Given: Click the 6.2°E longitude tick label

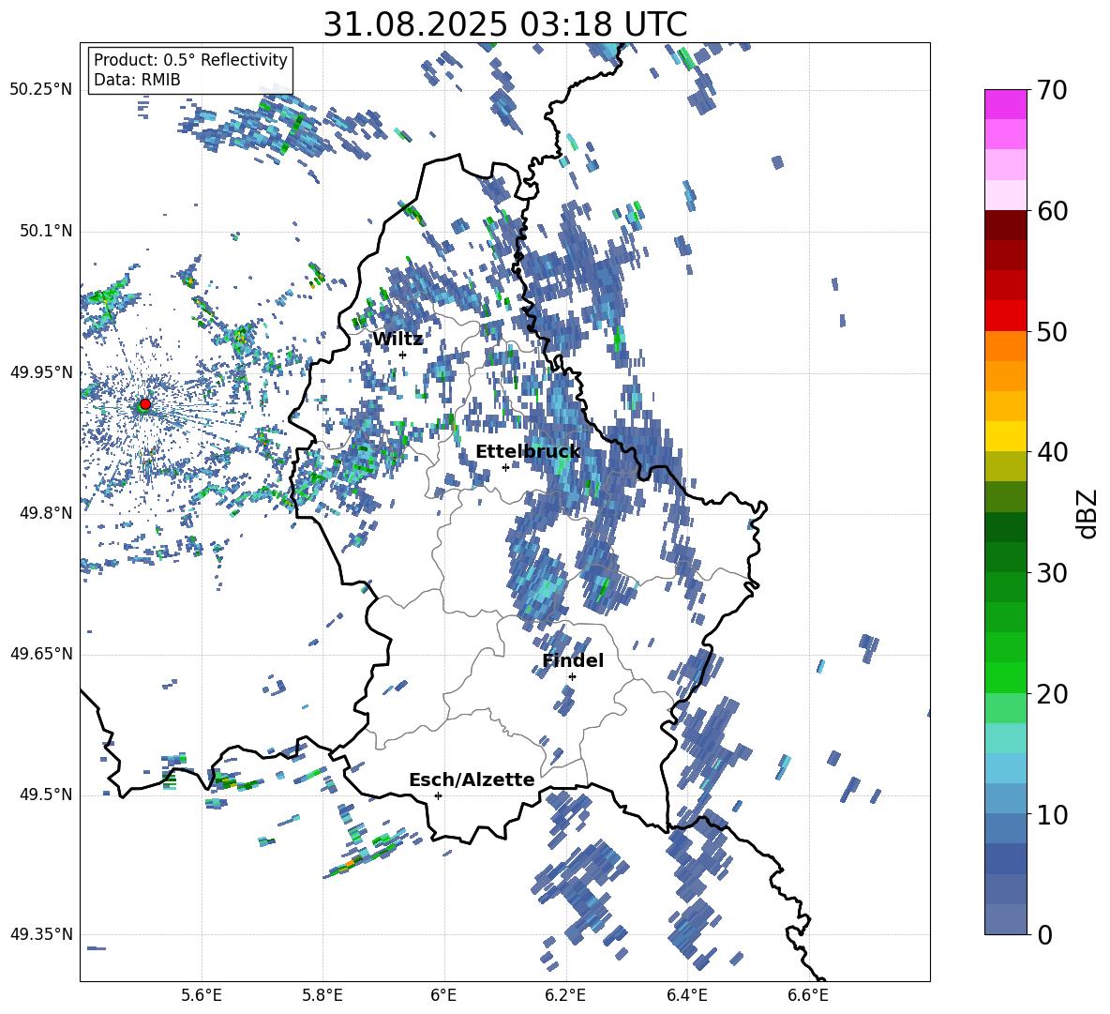Looking at the screenshot, I should pos(565,995).
